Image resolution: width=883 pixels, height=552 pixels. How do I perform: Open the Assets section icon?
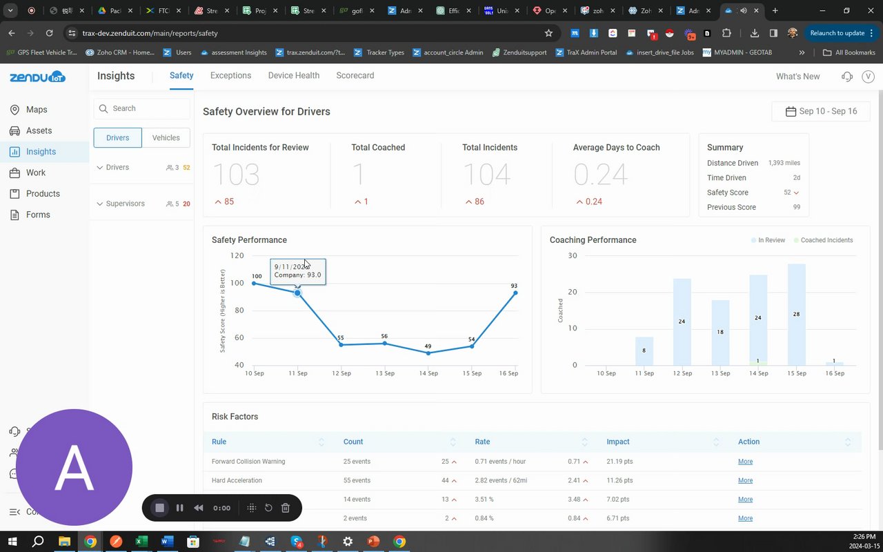pyautogui.click(x=14, y=130)
